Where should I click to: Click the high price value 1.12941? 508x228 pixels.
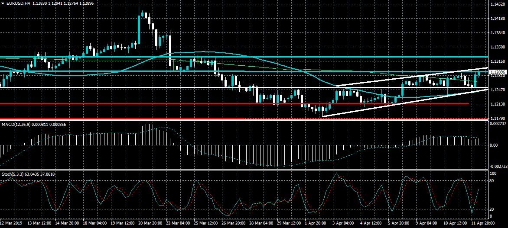click(55, 3)
